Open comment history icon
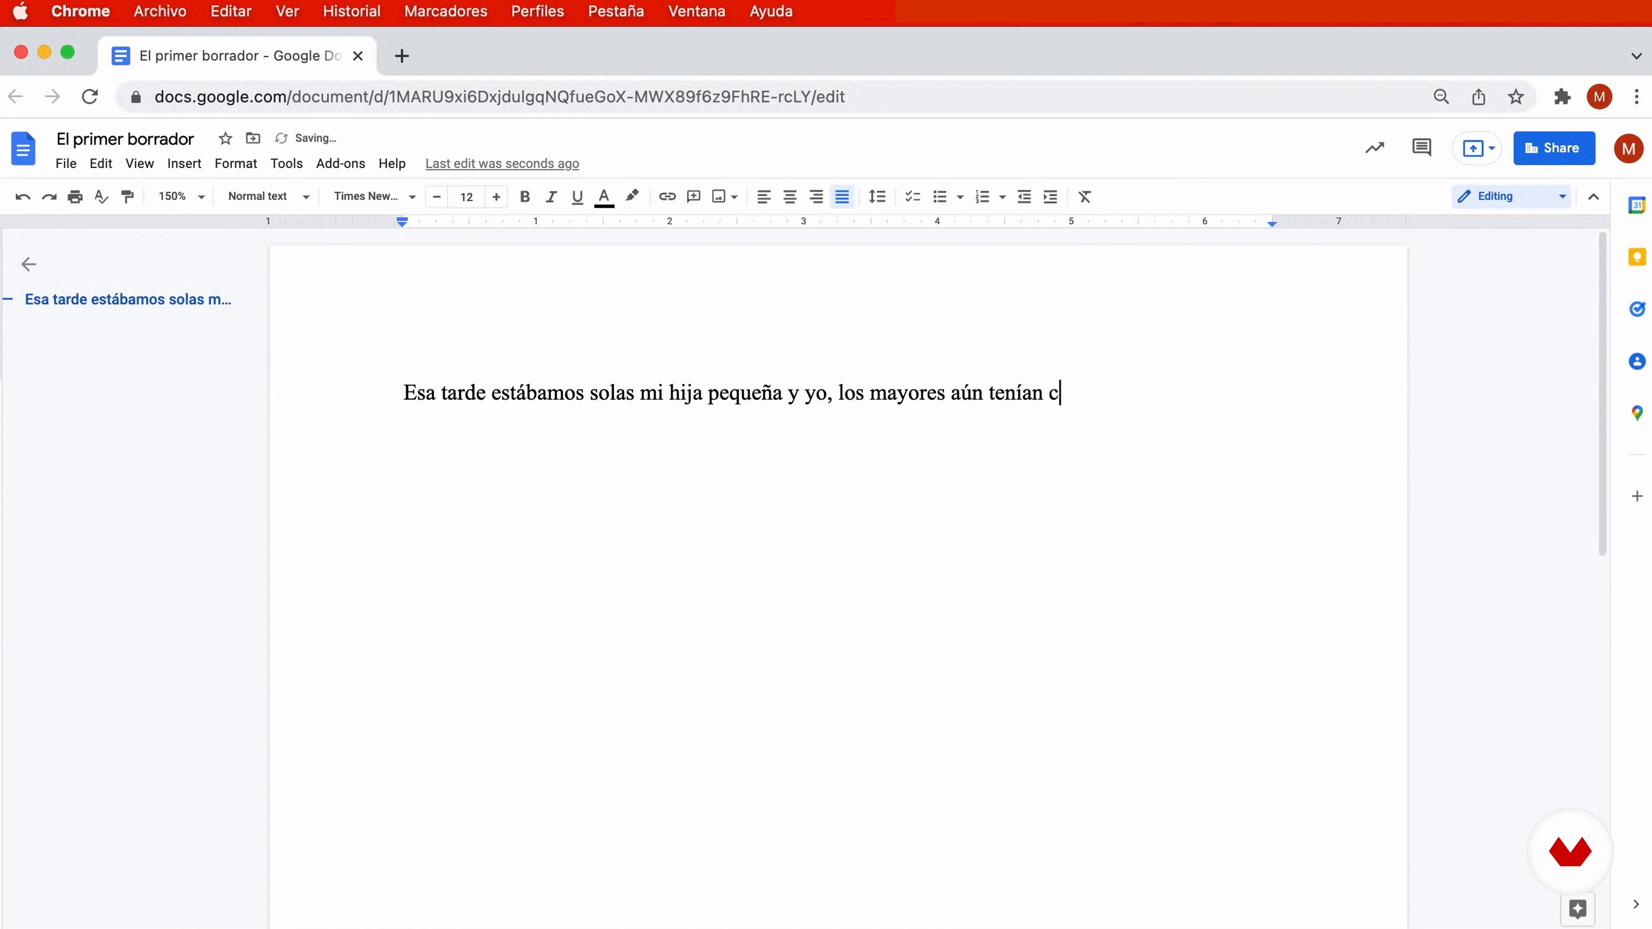The image size is (1652, 929). point(1422,148)
